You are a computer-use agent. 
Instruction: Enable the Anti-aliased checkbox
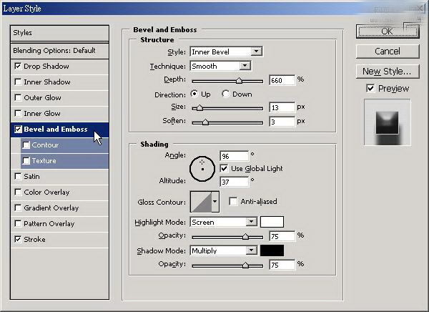point(233,202)
